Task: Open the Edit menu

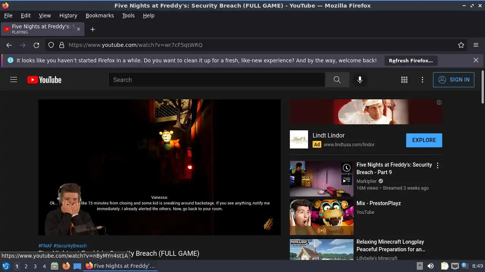Action: (26, 15)
